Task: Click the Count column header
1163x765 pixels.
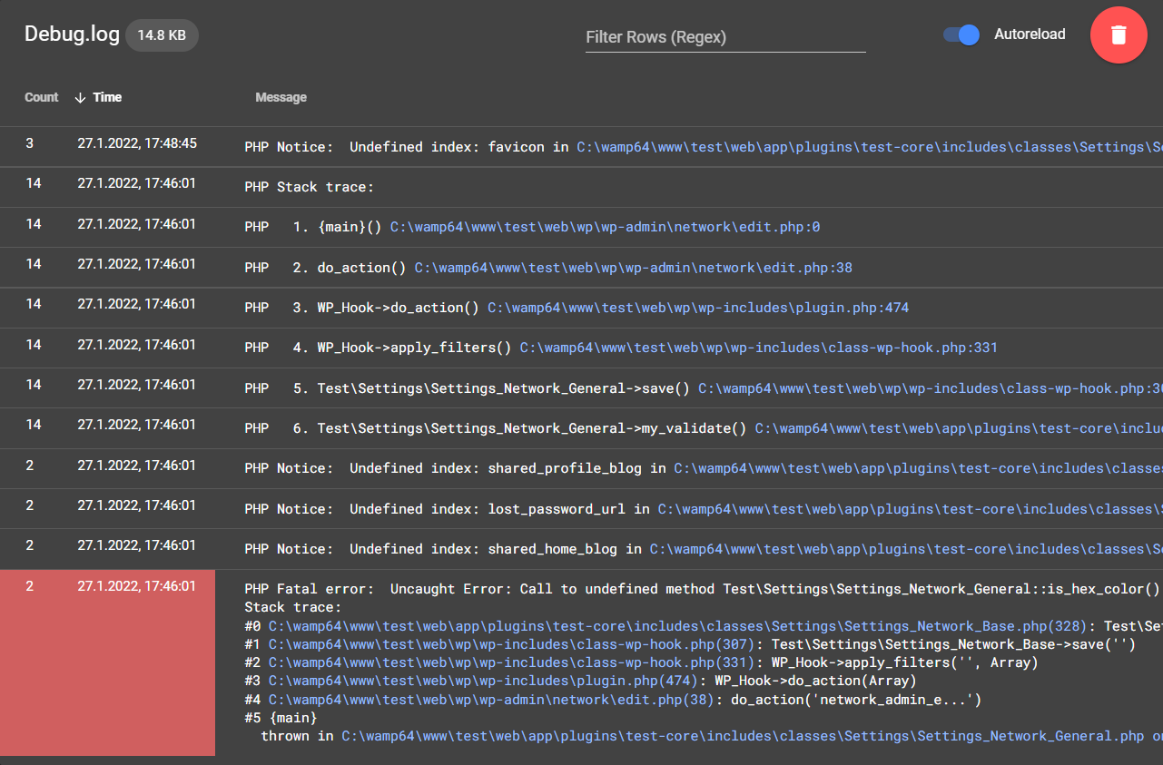Action: pos(41,97)
